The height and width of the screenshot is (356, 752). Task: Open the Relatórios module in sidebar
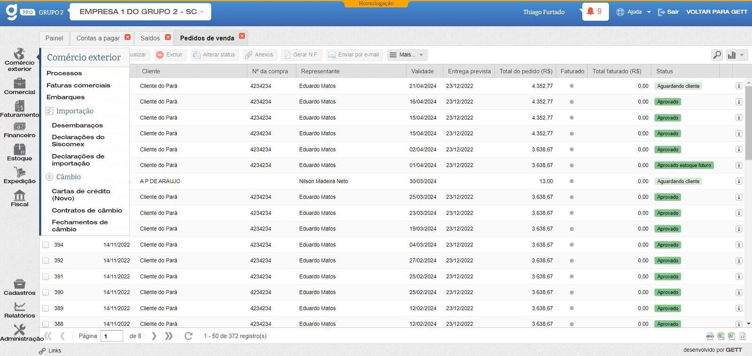19,309
